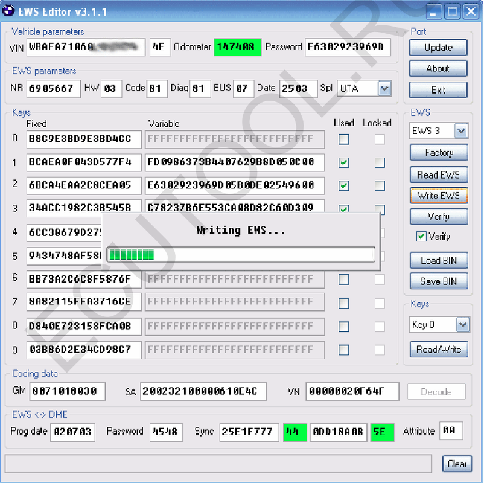The image size is (484, 483).
Task: Click the vehicle Password field E6302923969D
Action: (348, 47)
